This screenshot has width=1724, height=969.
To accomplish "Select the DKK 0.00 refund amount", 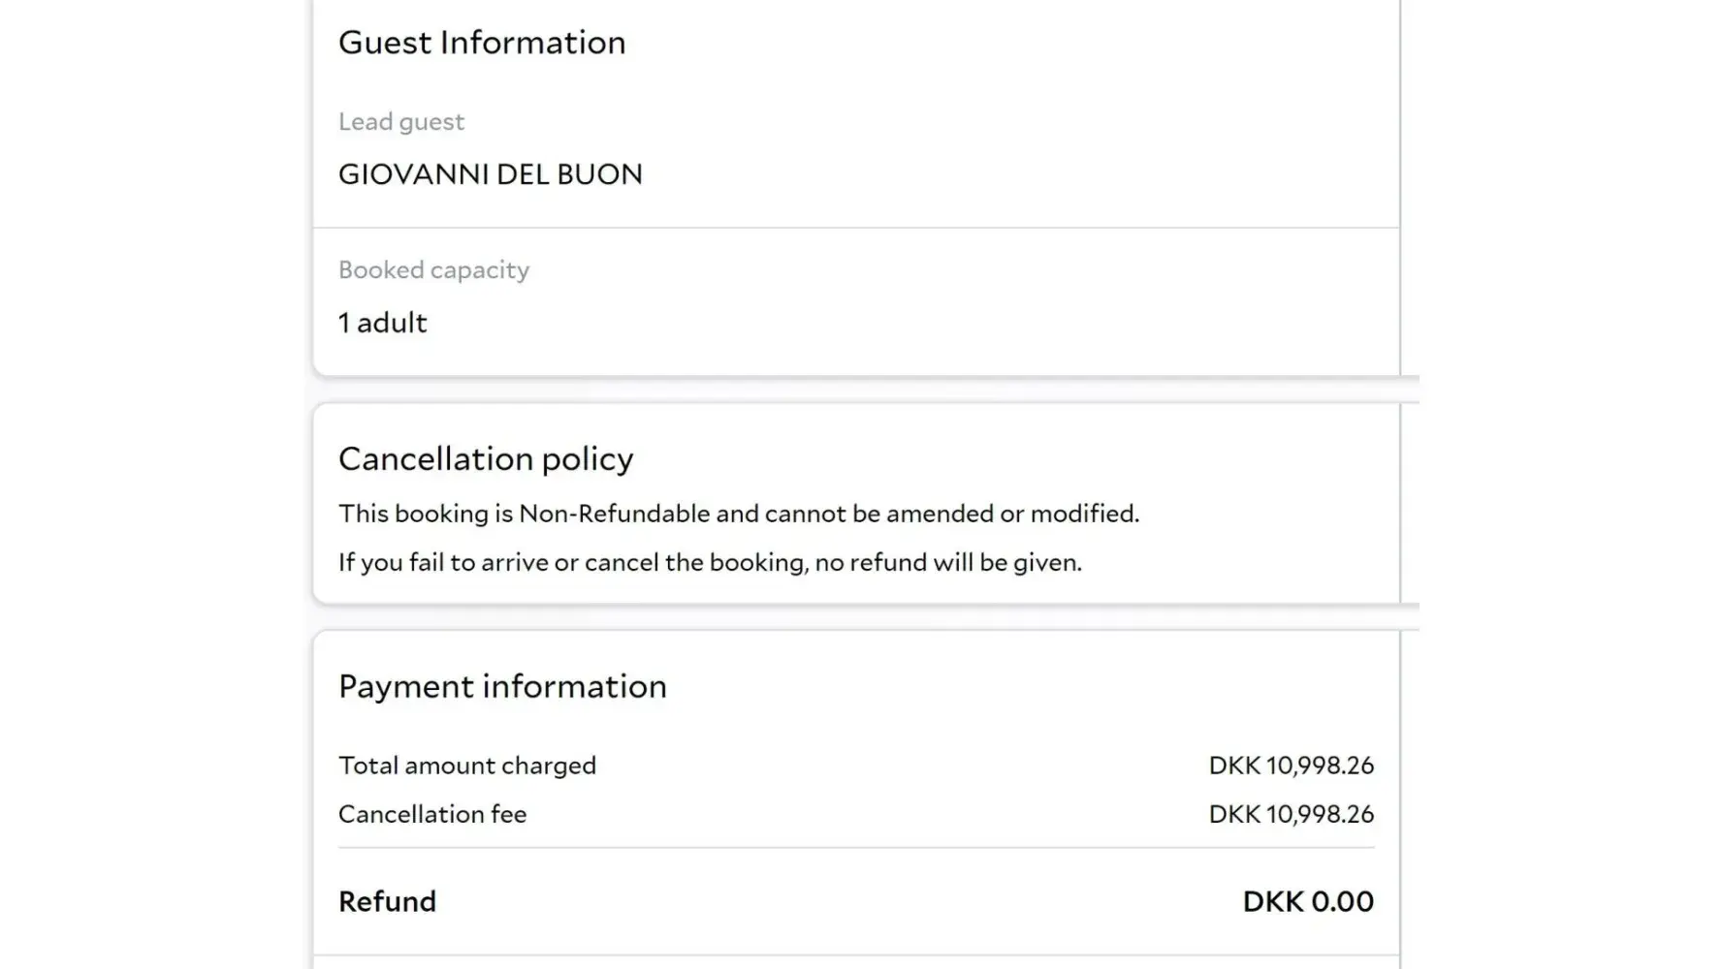I will tap(1307, 902).
